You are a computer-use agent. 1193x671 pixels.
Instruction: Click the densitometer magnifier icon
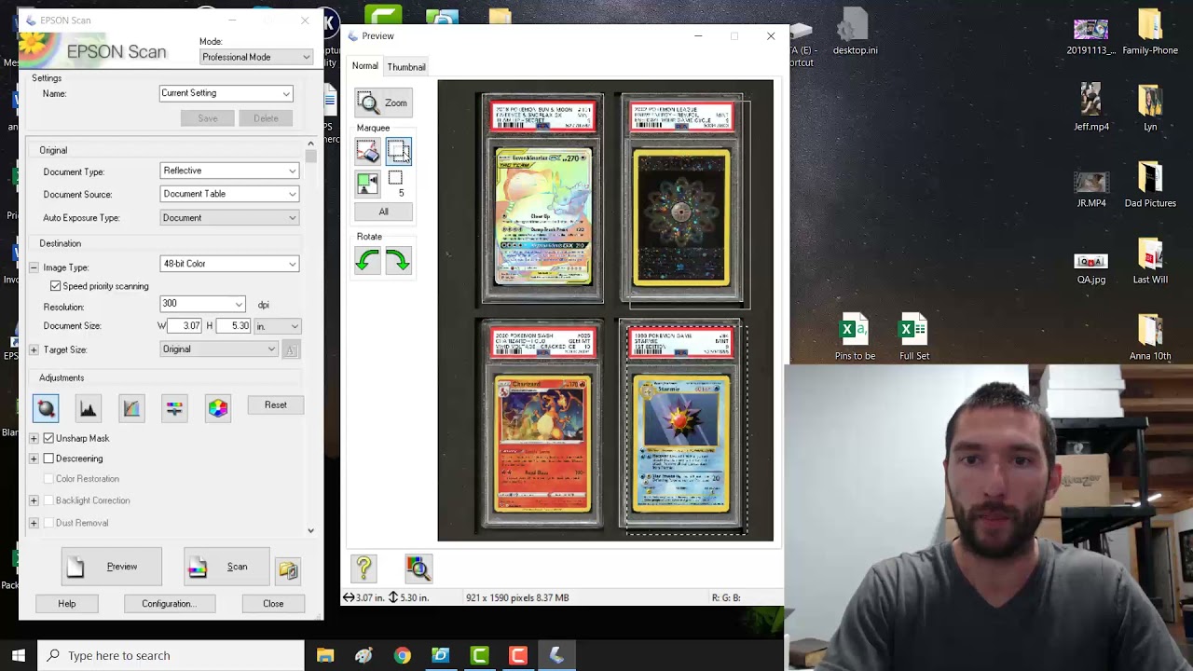coord(418,568)
